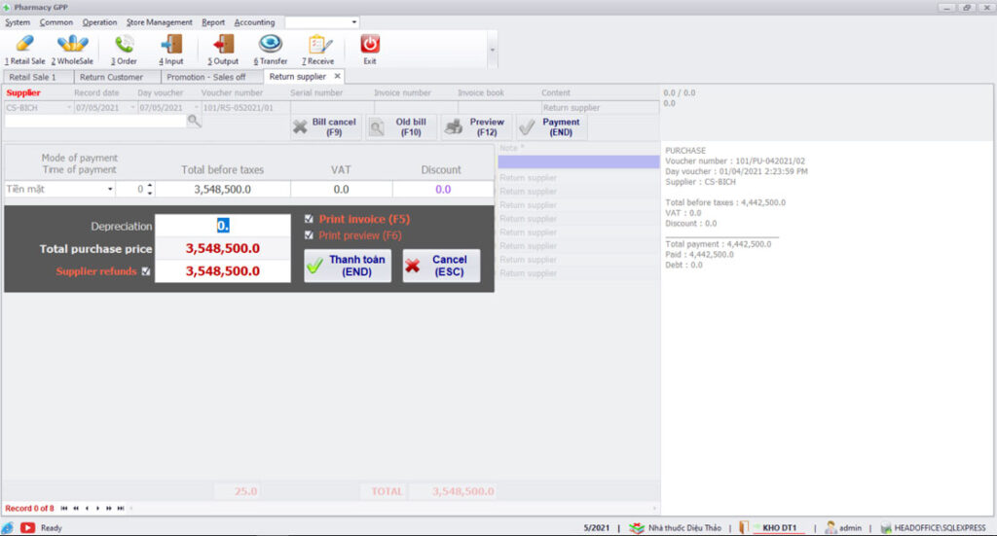Open the Retail Sale toolbar icon
This screenshot has height=536, width=997.
24,45
